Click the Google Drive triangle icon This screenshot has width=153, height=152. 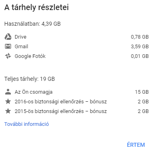click(x=8, y=37)
